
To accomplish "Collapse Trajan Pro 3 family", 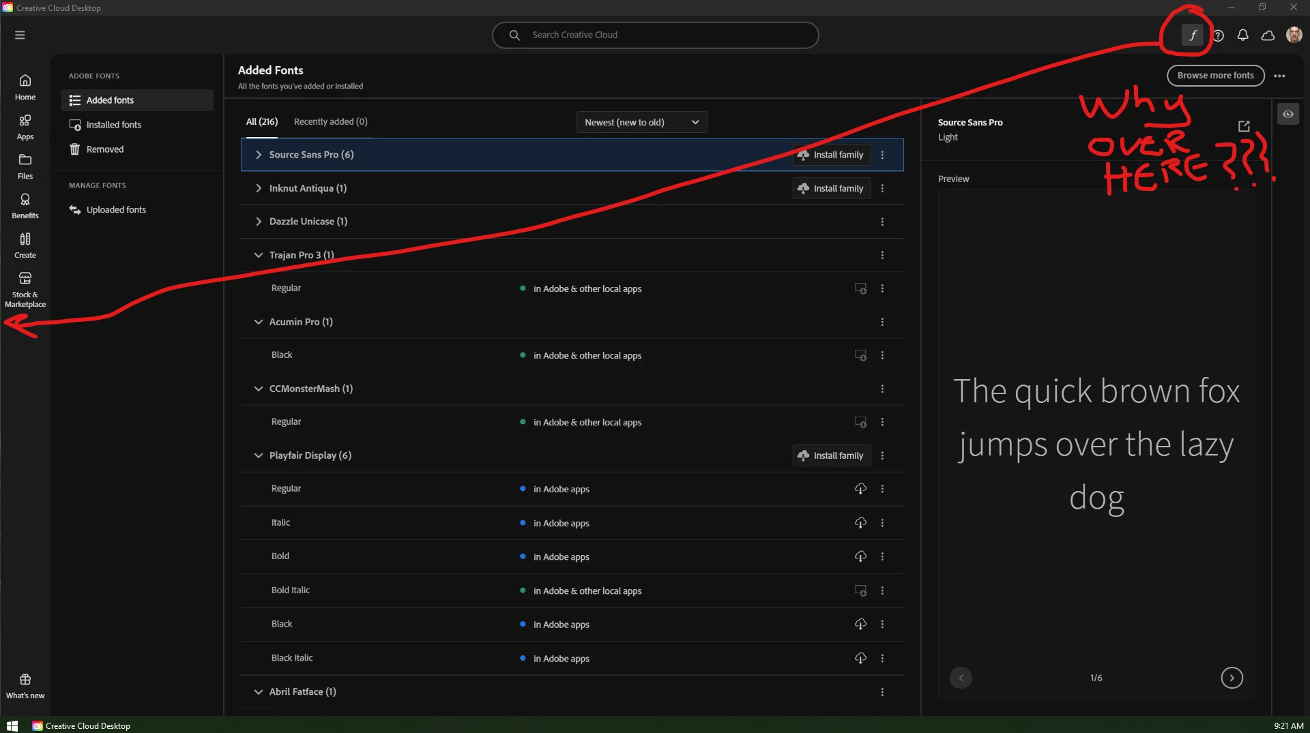I will [x=259, y=255].
